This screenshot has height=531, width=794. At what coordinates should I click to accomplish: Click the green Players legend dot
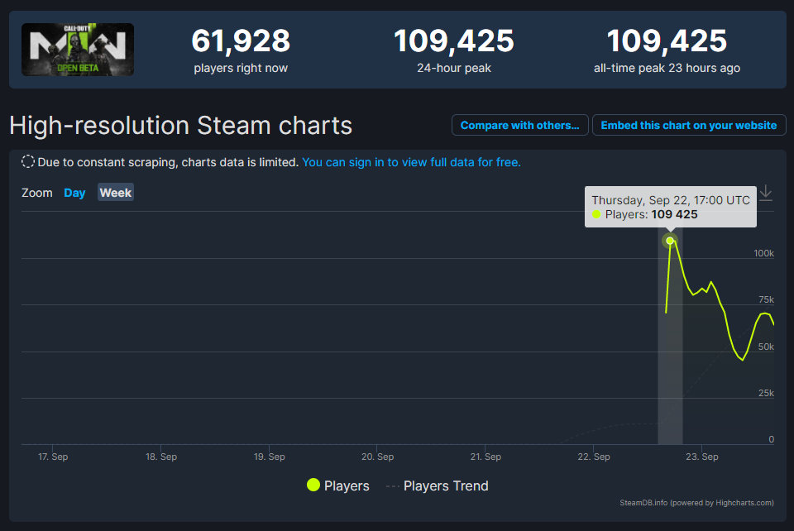tap(313, 486)
